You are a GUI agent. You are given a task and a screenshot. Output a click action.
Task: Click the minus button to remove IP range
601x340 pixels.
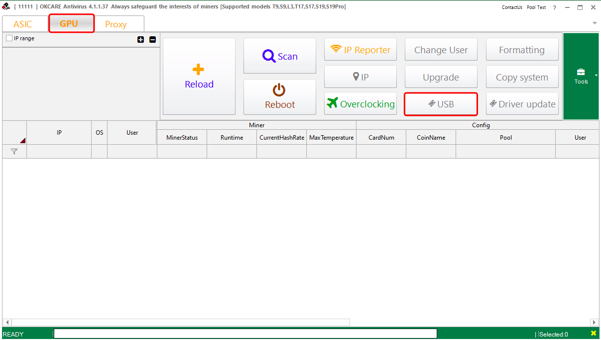pos(152,39)
